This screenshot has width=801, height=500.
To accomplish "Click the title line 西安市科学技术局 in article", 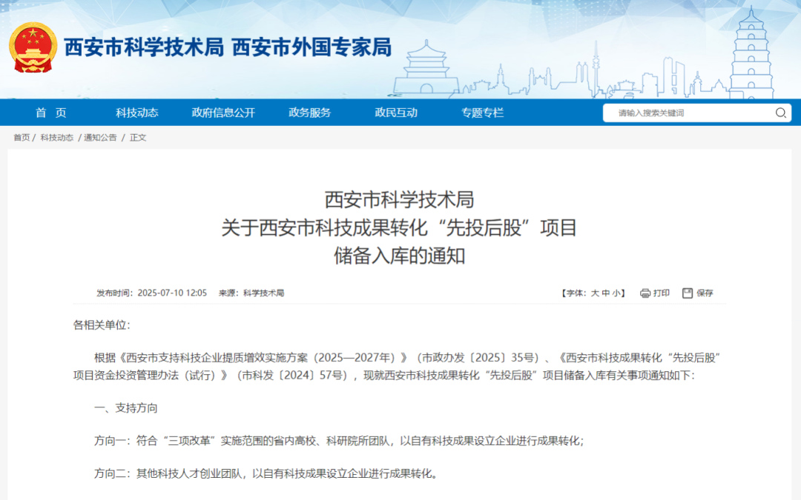I will coord(400,199).
